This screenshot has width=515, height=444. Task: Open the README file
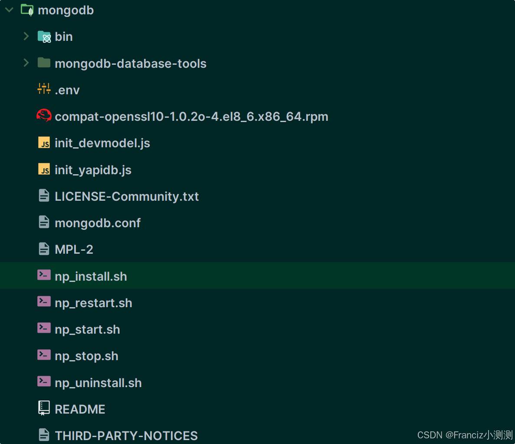(80, 410)
